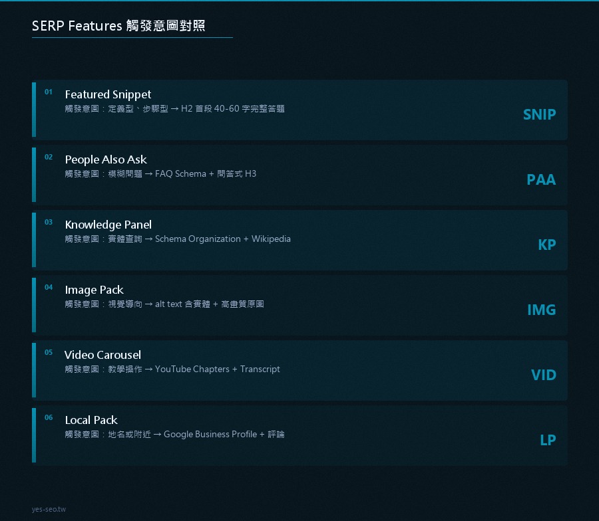The width and height of the screenshot is (599, 521).
Task: Click number 06 index label
Action: pos(49,417)
